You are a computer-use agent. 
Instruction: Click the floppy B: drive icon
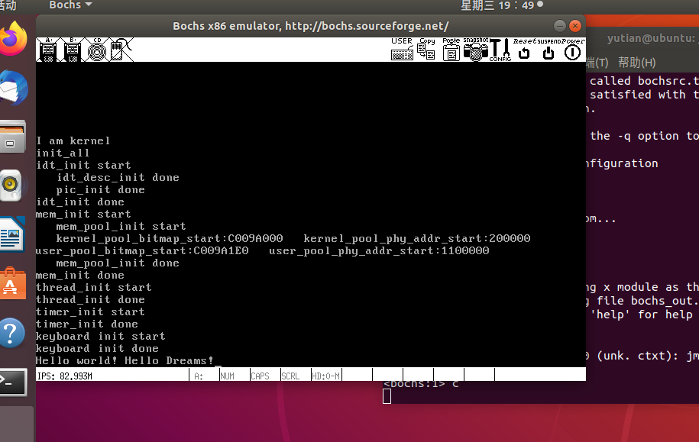(x=72, y=50)
